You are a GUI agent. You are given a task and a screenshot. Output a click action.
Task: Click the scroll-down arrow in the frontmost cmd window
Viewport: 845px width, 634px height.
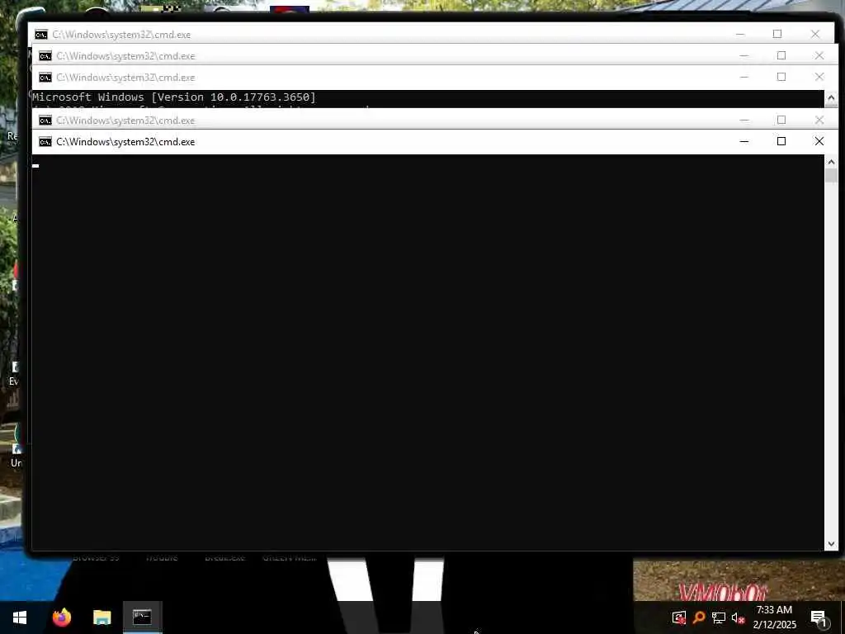tap(831, 544)
